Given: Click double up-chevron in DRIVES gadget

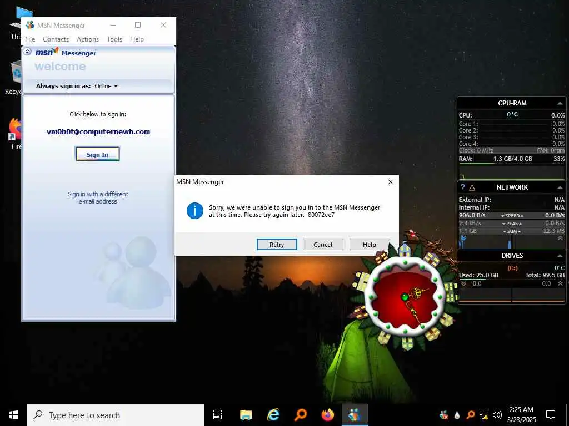Looking at the screenshot, I should (560, 283).
